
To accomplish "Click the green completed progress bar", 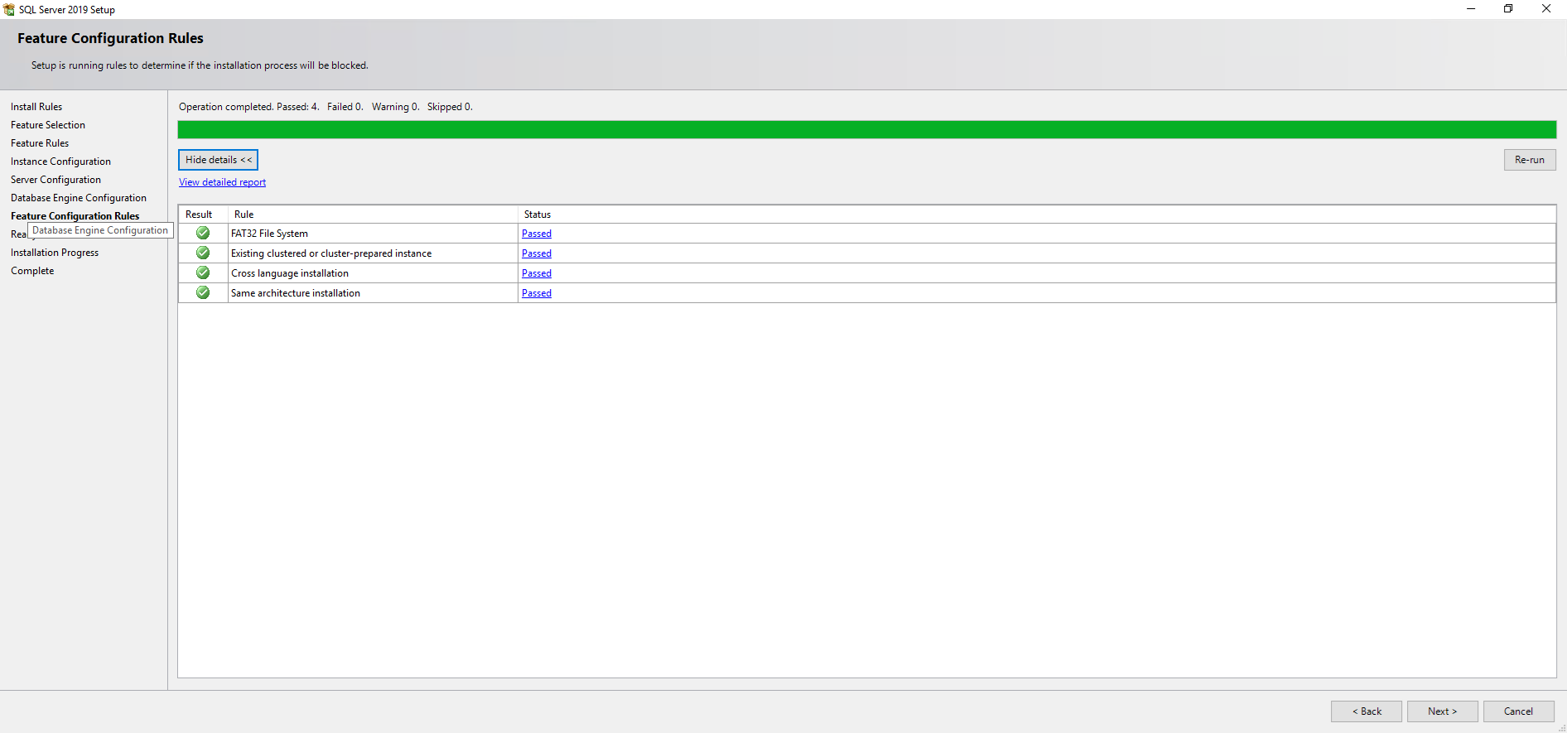I will coord(866,130).
